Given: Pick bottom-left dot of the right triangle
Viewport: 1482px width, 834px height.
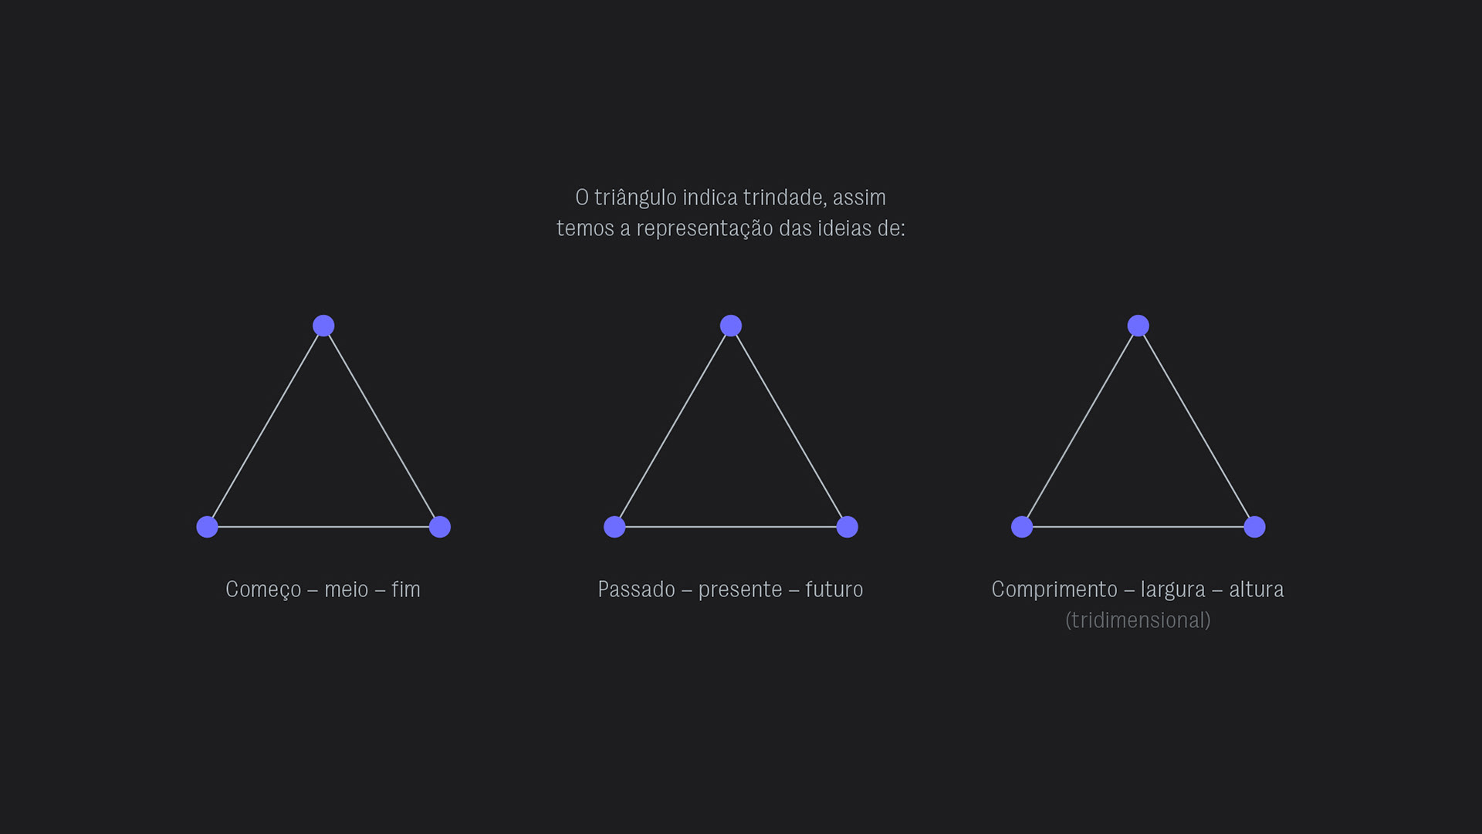Looking at the screenshot, I should click(1022, 527).
